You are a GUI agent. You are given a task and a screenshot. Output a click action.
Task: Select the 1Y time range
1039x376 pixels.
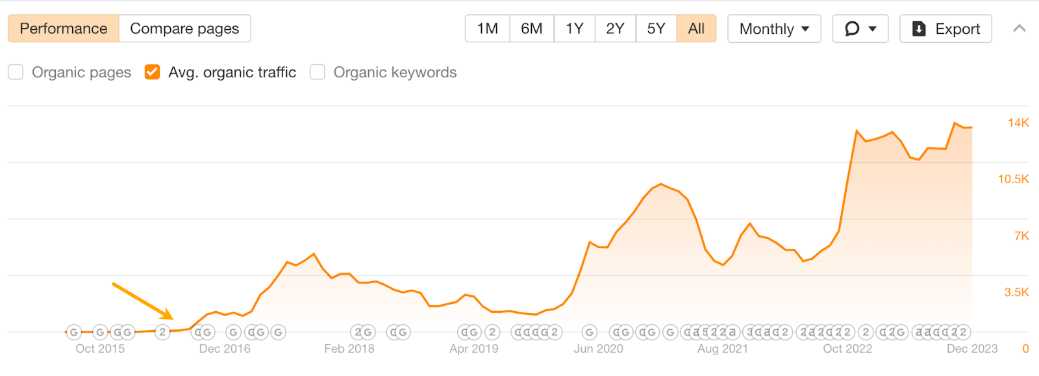[x=573, y=29]
